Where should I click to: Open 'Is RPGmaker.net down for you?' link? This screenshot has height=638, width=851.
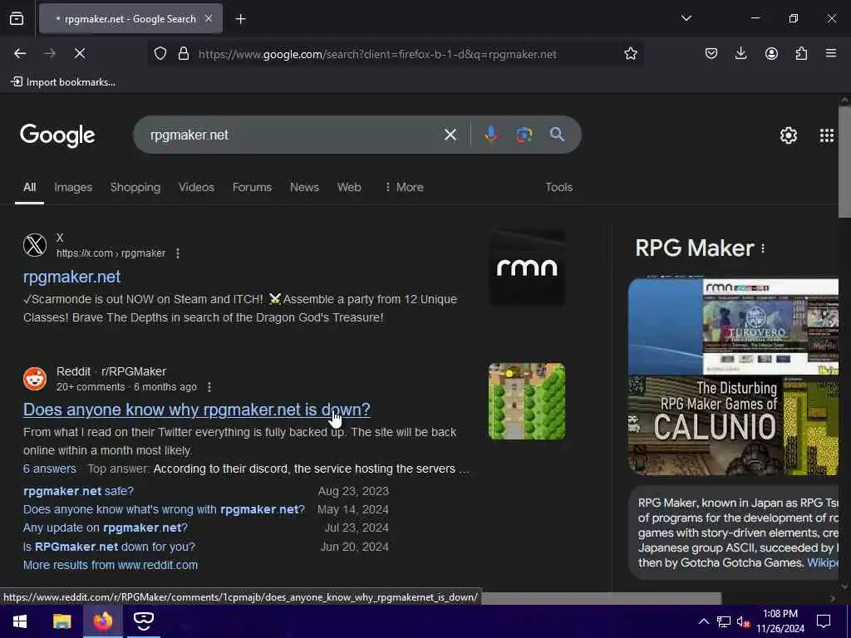(109, 547)
